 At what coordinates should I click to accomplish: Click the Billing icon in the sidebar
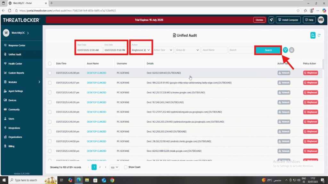point(5,146)
